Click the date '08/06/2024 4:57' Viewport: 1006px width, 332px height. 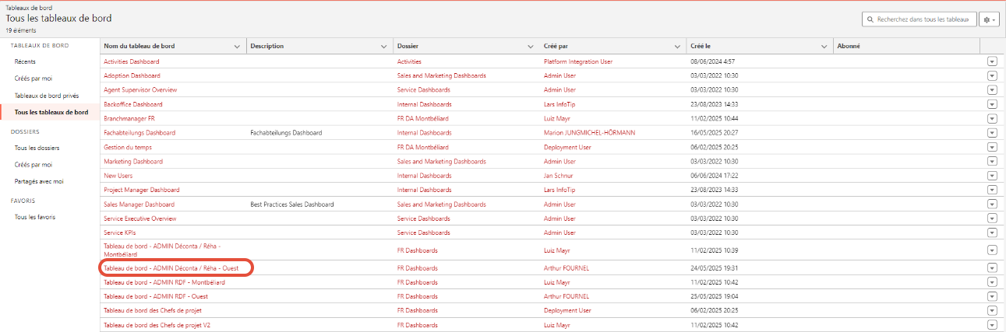click(713, 61)
